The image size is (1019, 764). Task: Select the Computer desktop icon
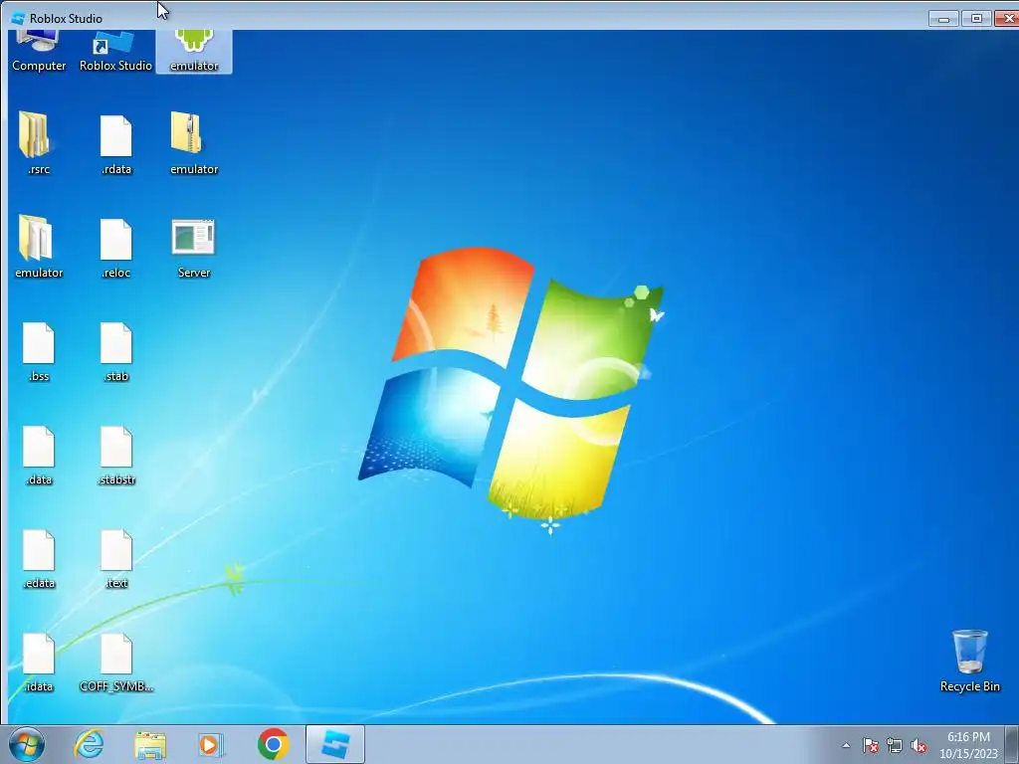pyautogui.click(x=39, y=52)
